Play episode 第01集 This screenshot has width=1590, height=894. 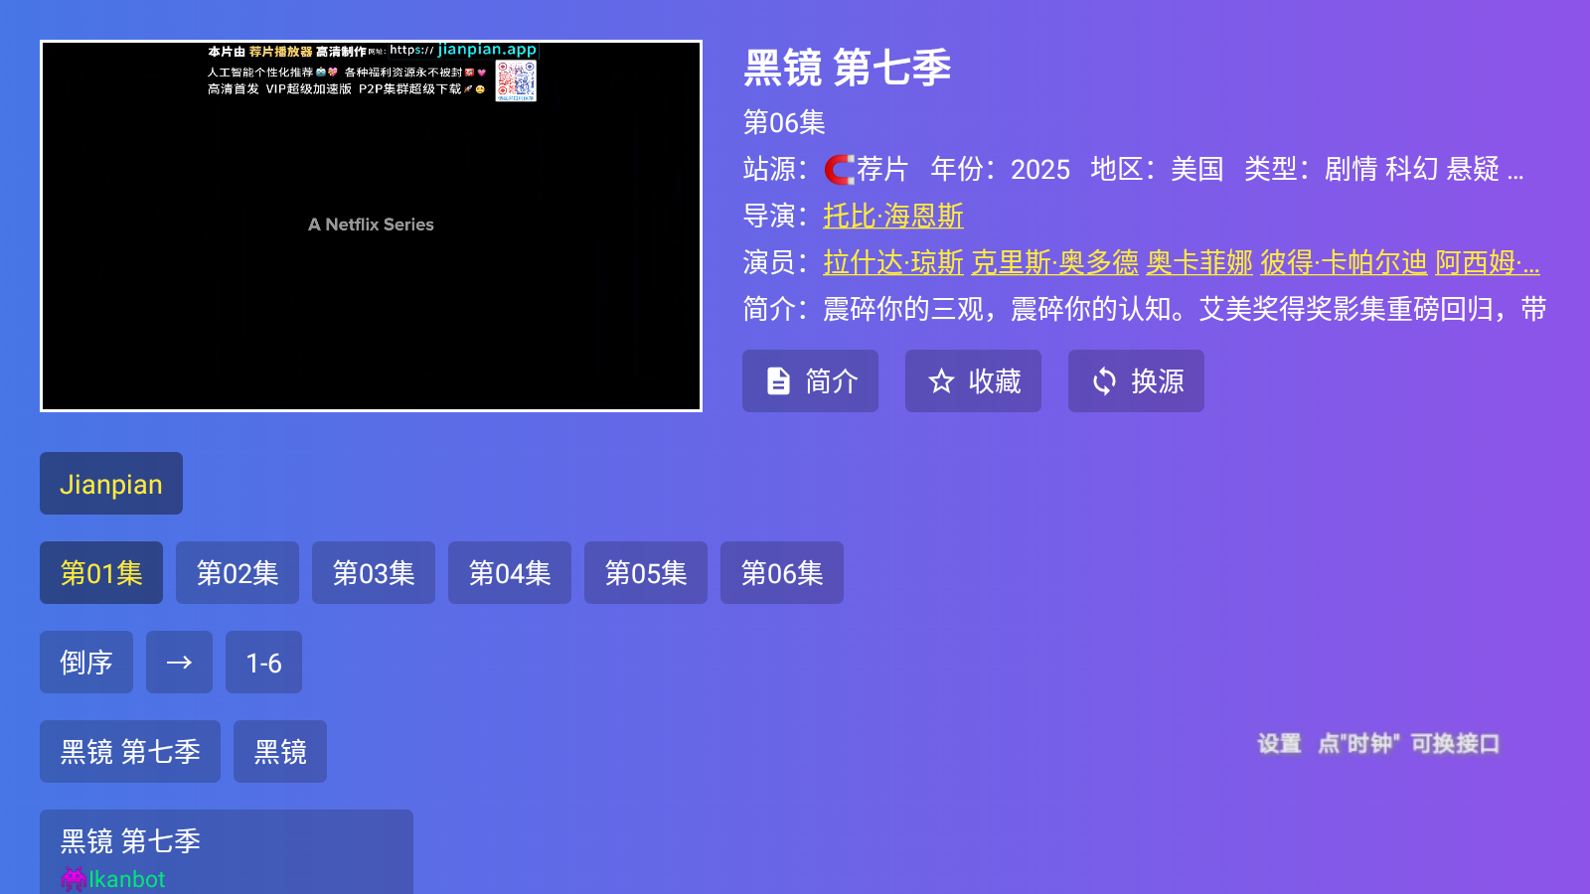[x=101, y=573]
